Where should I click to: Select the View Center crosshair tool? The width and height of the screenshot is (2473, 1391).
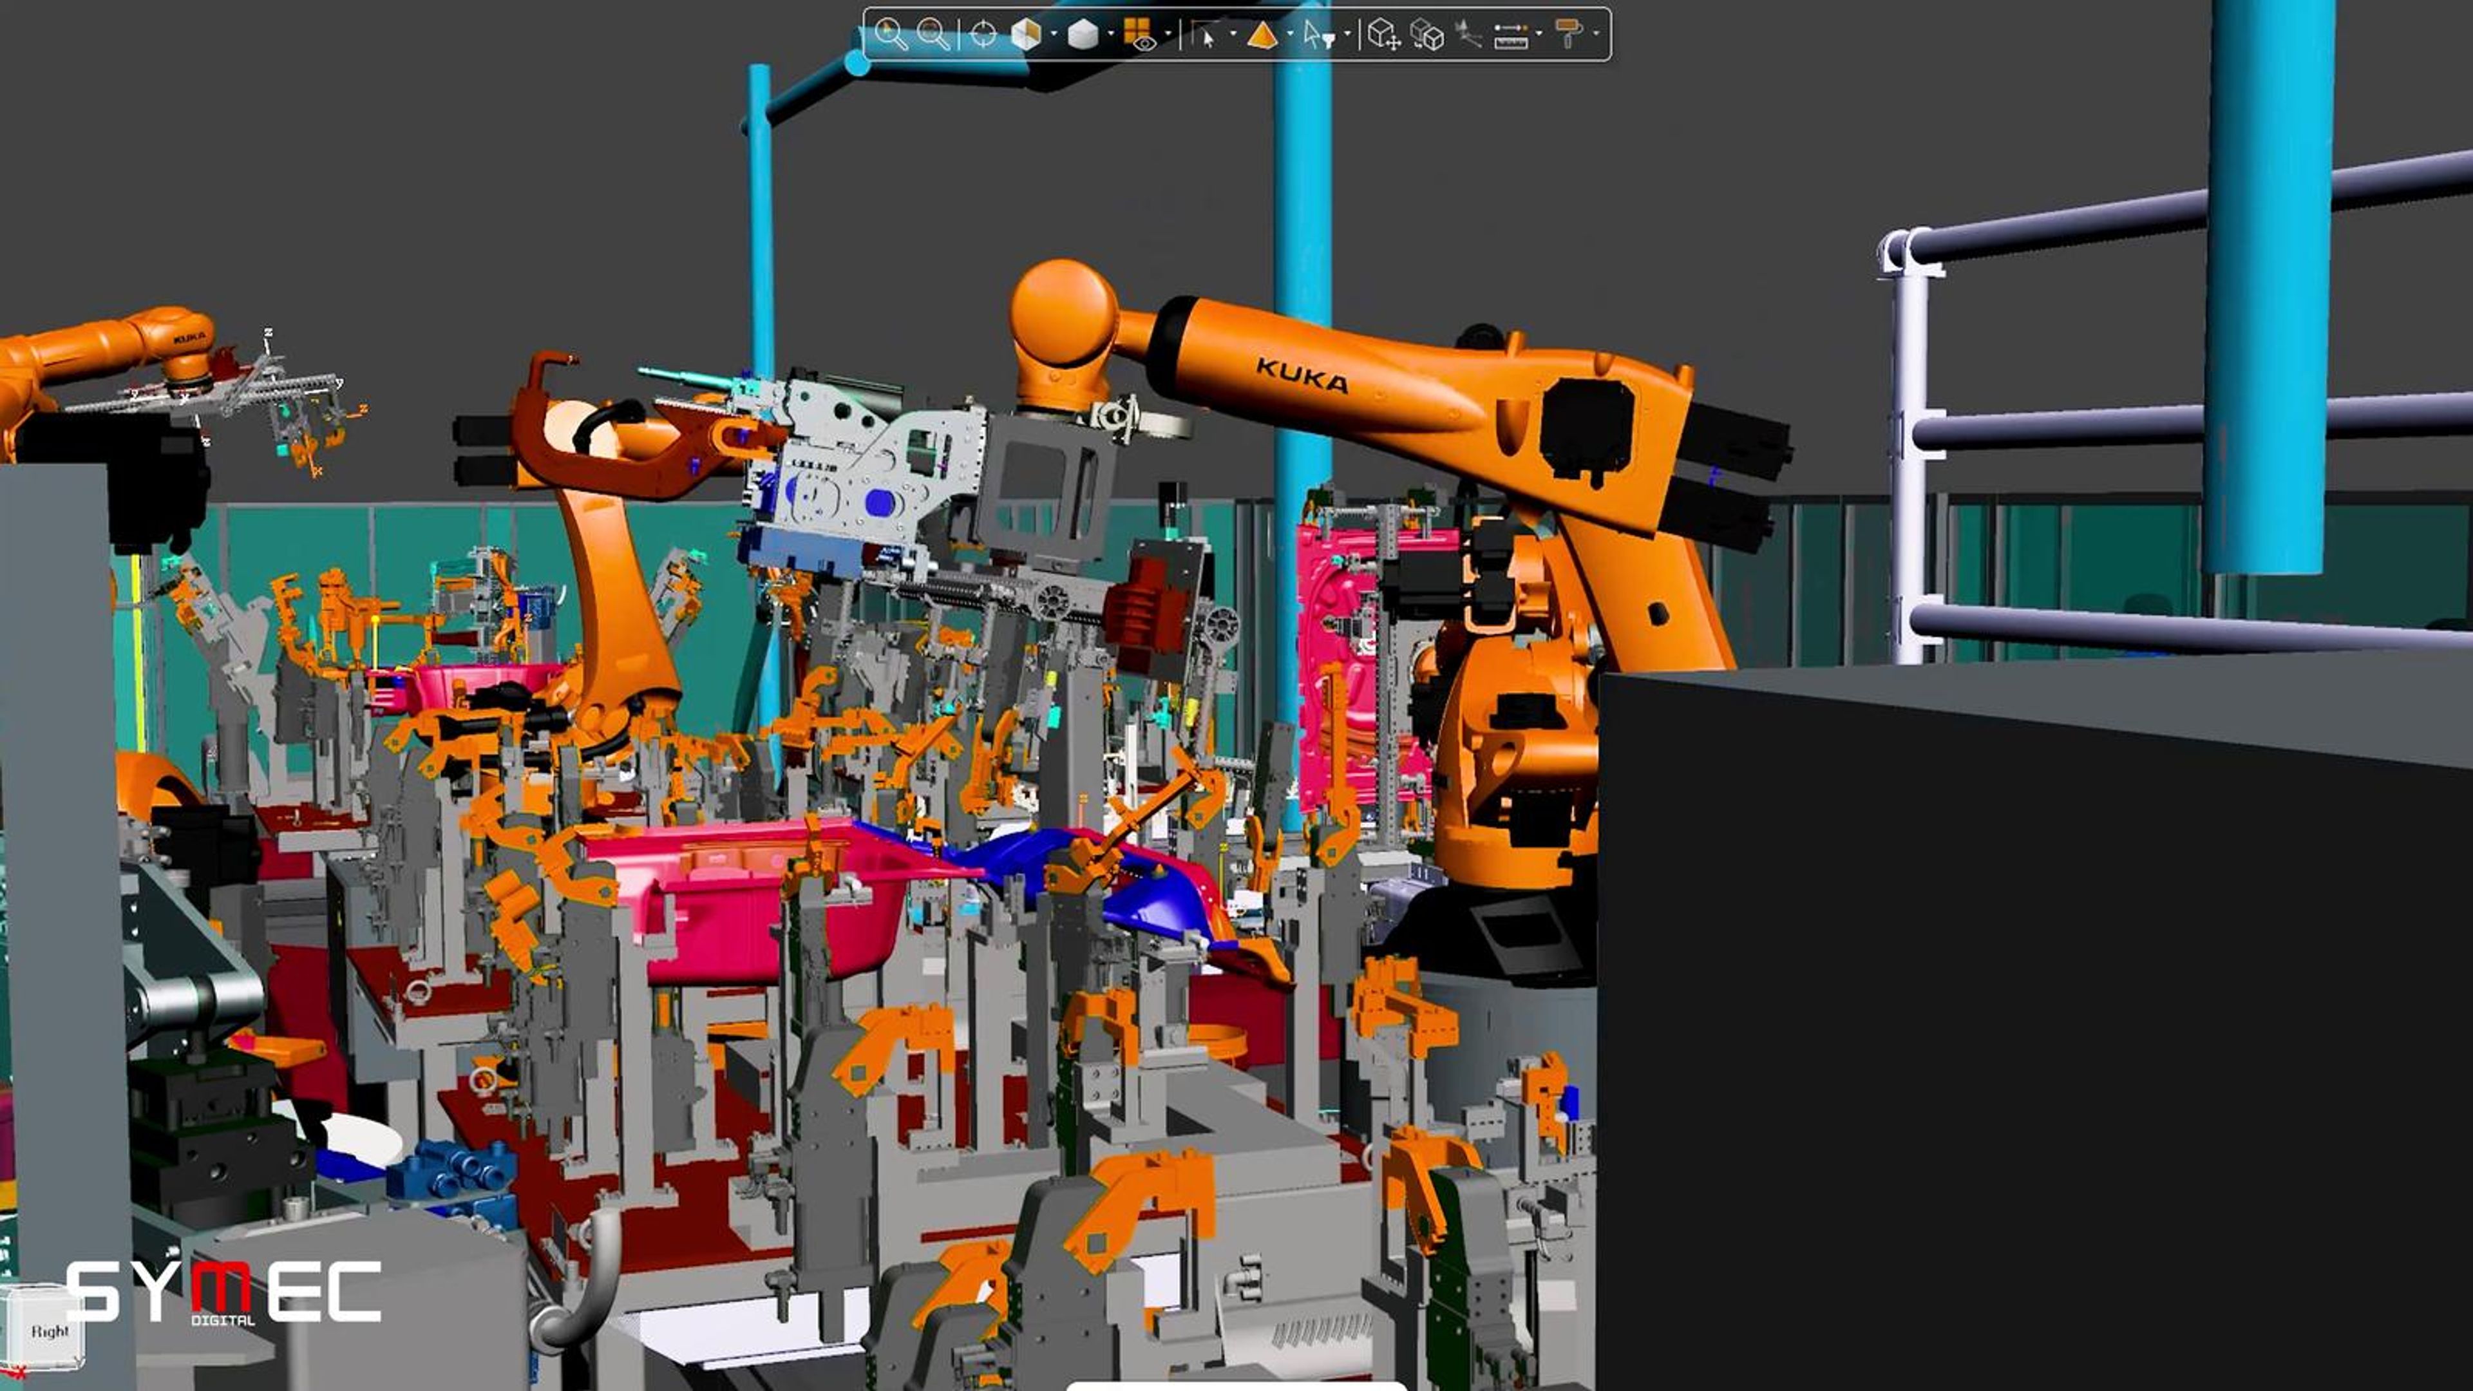pyautogui.click(x=983, y=35)
